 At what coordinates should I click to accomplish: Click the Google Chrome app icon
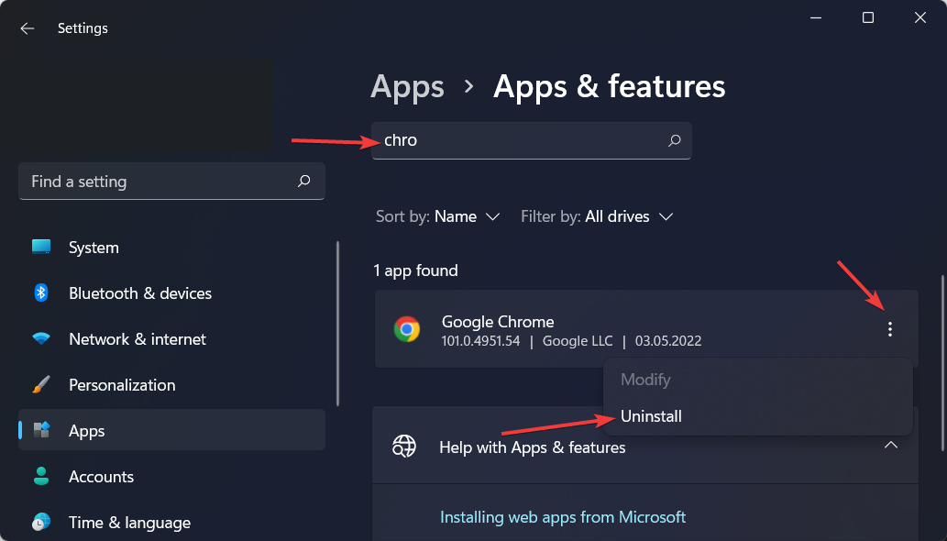click(x=407, y=329)
